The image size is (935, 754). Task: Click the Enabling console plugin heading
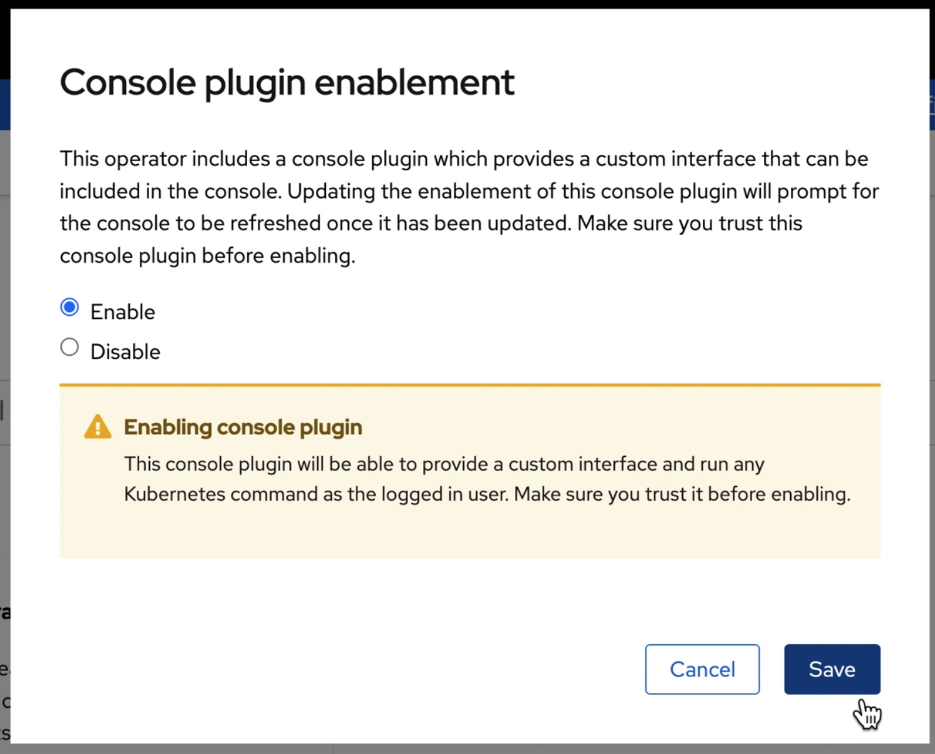pos(243,427)
